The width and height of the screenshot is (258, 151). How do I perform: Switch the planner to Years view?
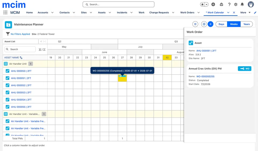pos(246,24)
